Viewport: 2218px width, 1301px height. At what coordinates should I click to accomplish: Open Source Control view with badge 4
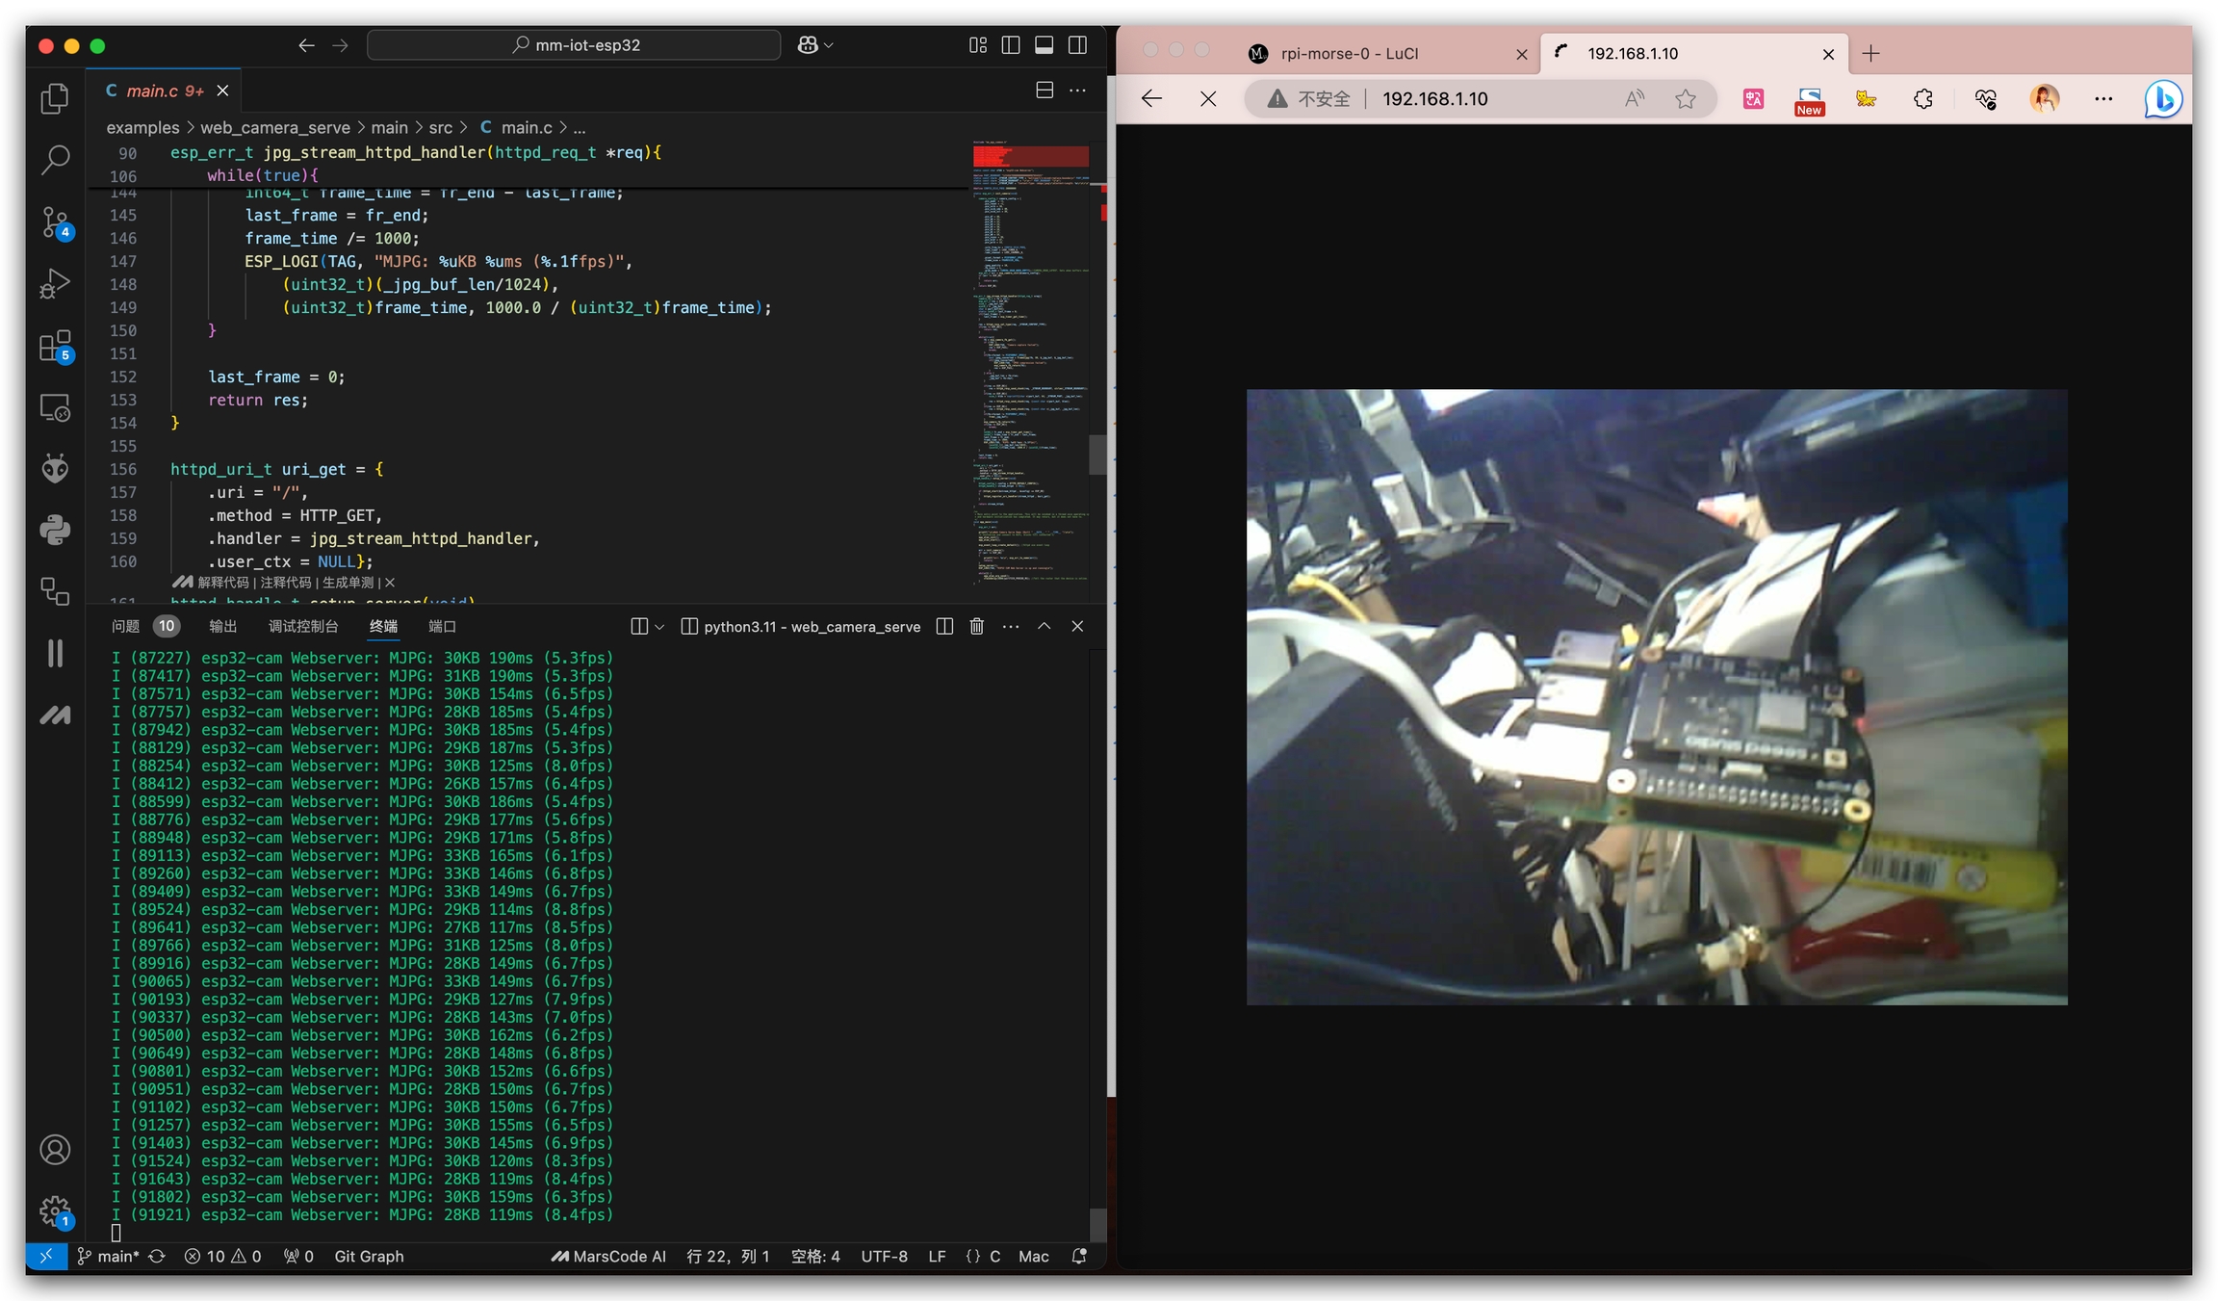[x=55, y=222]
